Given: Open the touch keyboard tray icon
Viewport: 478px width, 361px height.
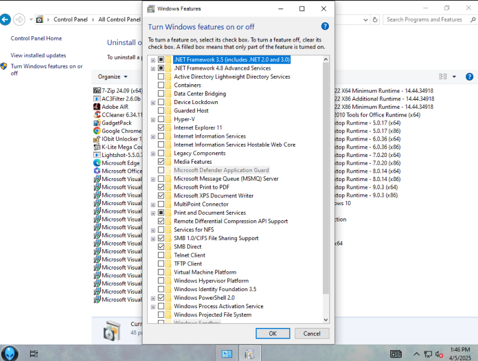Looking at the screenshot, I should click(396, 354).
